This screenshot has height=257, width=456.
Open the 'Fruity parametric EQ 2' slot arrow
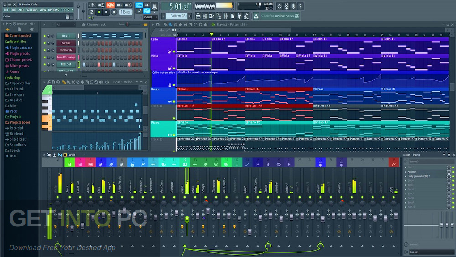[x=406, y=176]
